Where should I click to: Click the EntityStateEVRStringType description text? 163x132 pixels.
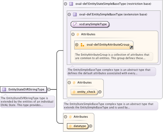point(27,102)
